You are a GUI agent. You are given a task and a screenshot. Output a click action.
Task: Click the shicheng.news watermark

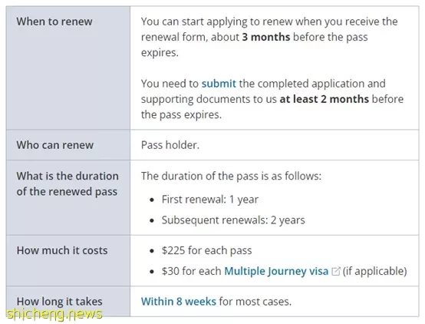point(54,314)
